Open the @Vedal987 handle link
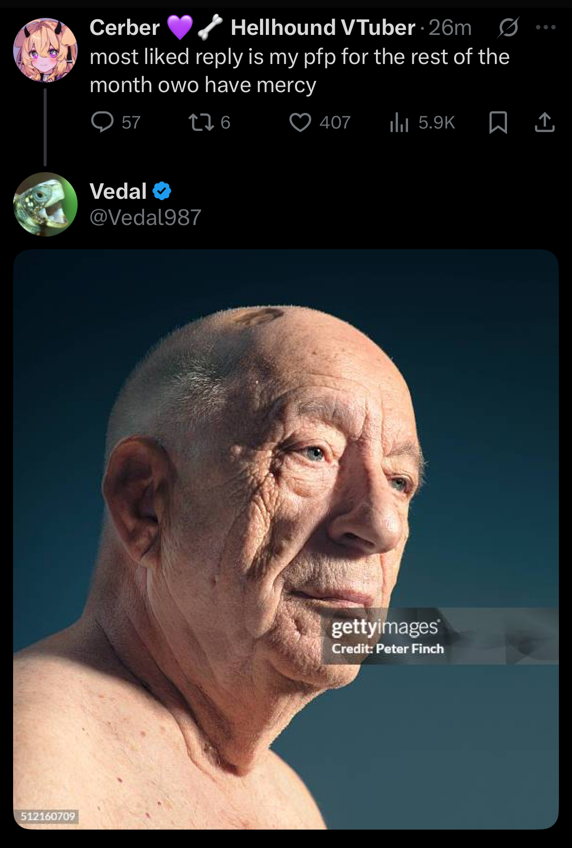Image resolution: width=572 pixels, height=848 pixels. (146, 217)
